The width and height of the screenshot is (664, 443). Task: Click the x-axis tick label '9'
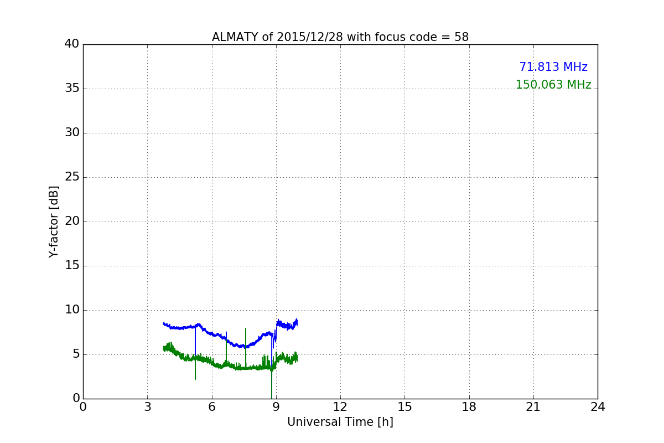pyautogui.click(x=276, y=407)
